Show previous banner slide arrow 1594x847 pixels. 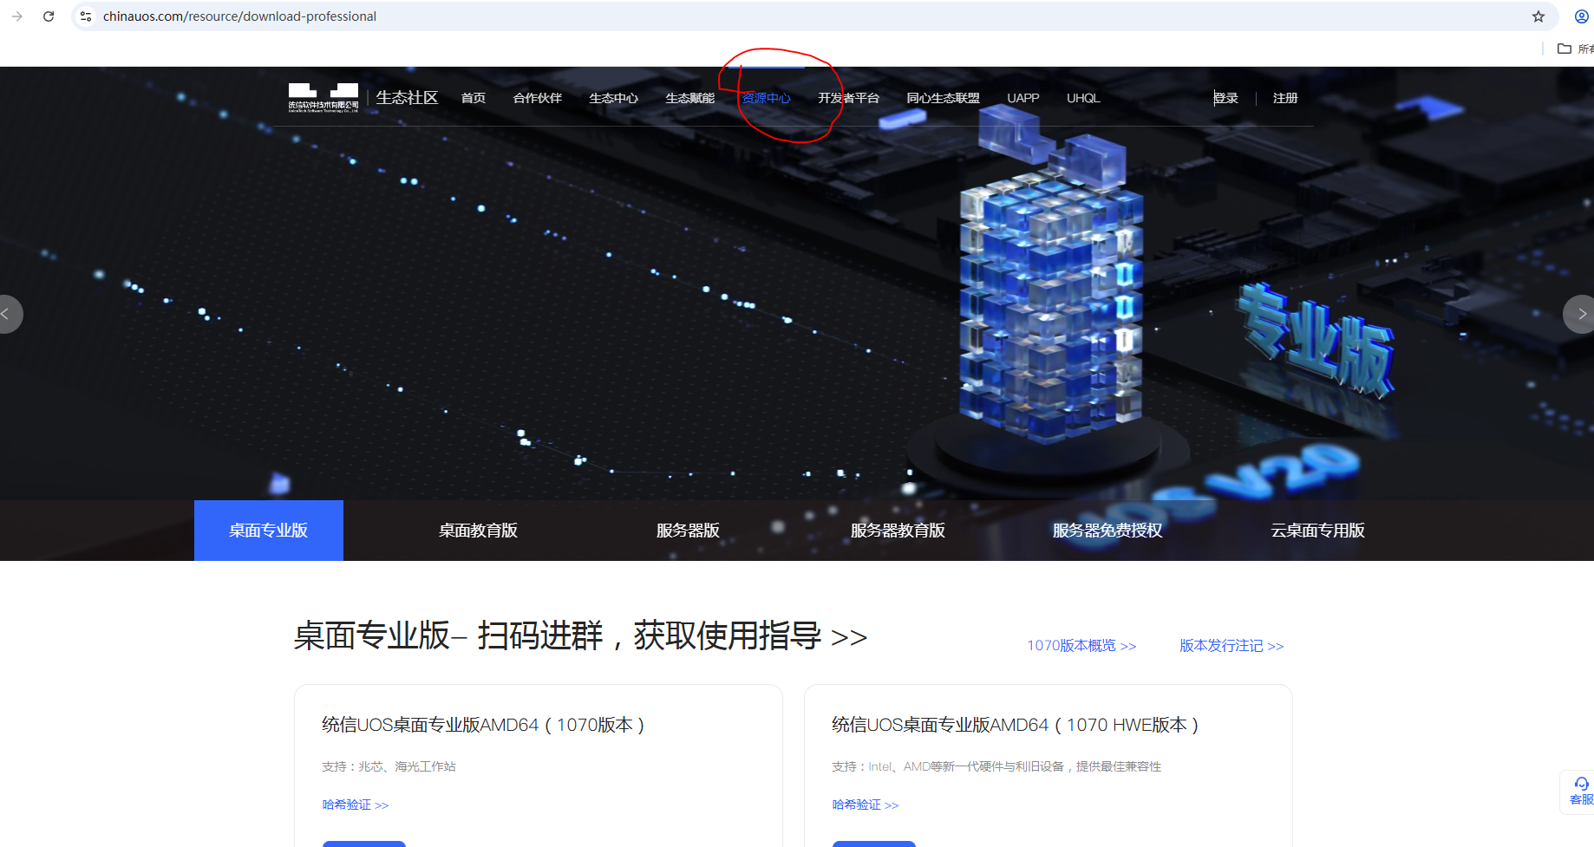[7, 314]
